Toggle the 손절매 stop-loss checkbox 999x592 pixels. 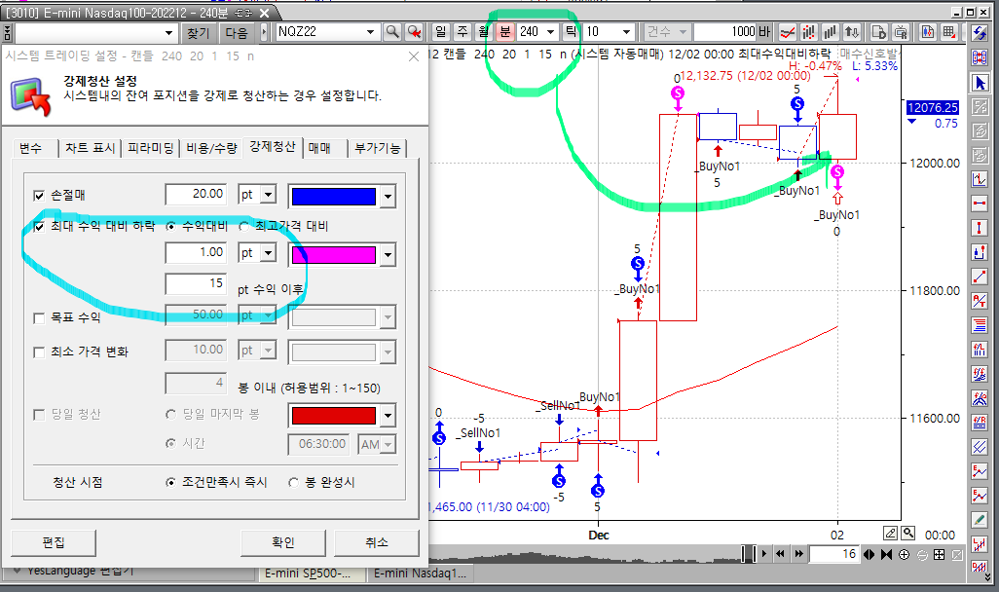(39, 196)
